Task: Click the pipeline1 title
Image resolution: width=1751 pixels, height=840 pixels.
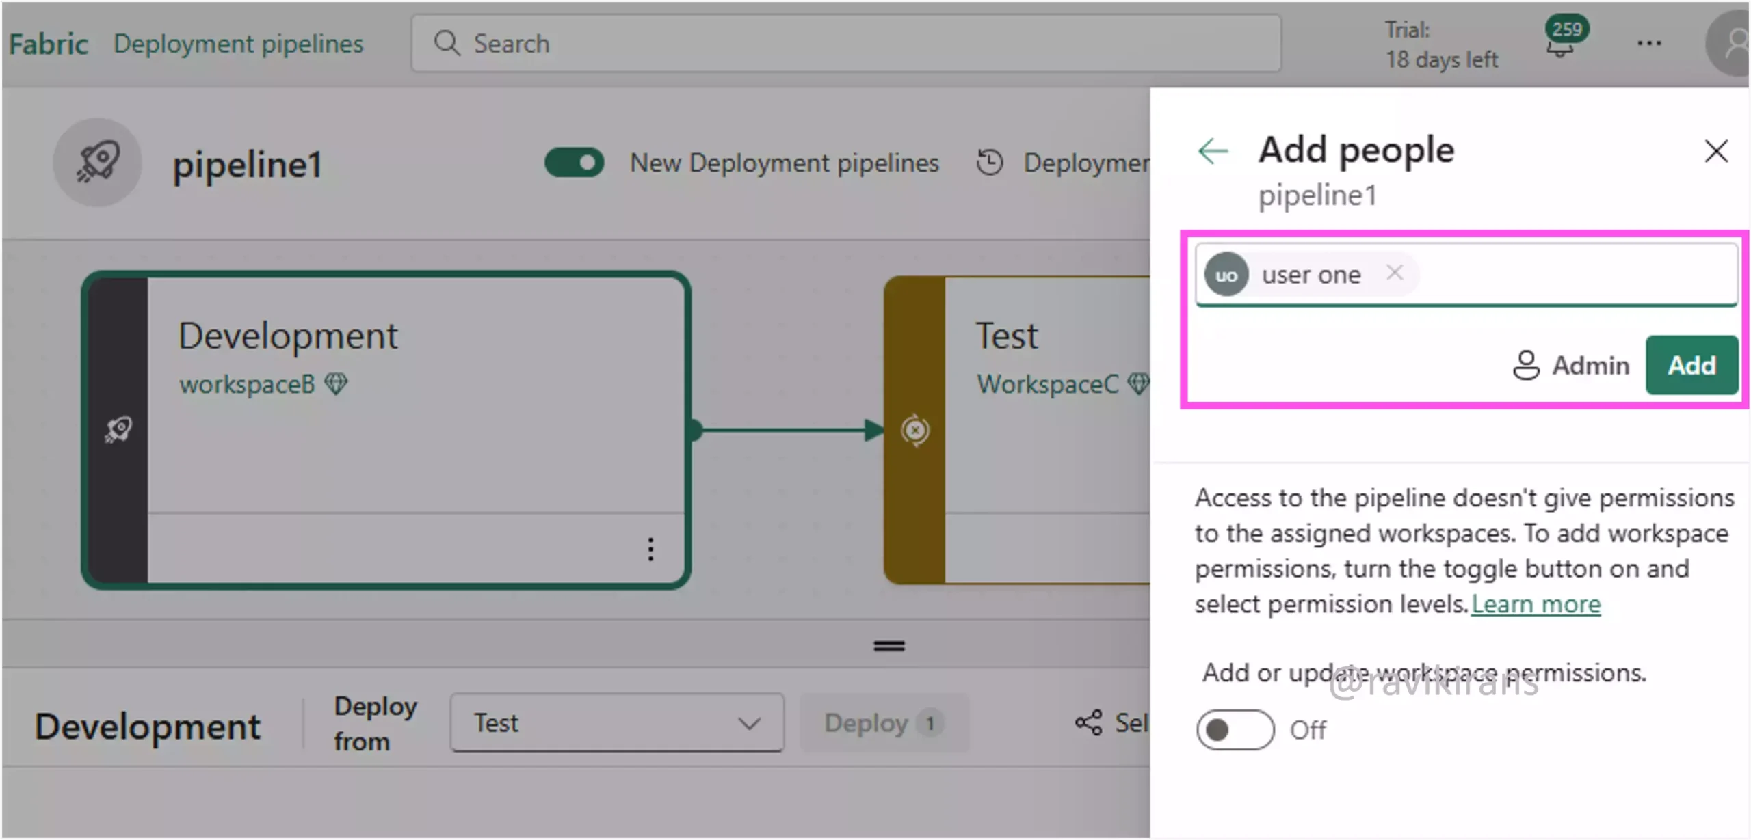Action: click(x=247, y=165)
